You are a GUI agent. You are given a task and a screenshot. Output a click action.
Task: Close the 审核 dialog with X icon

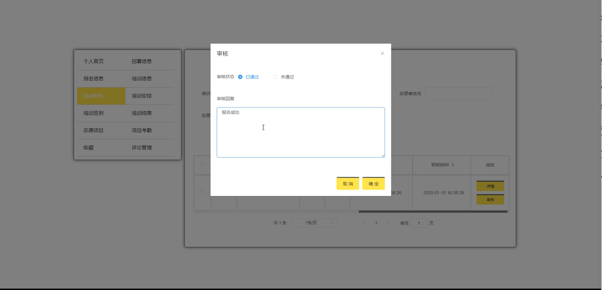[382, 53]
